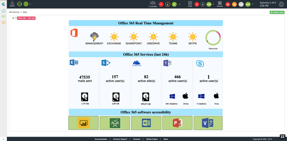This screenshot has height=141, width=287.
Task: Click the Management storm weather icon
Action: 94,37
